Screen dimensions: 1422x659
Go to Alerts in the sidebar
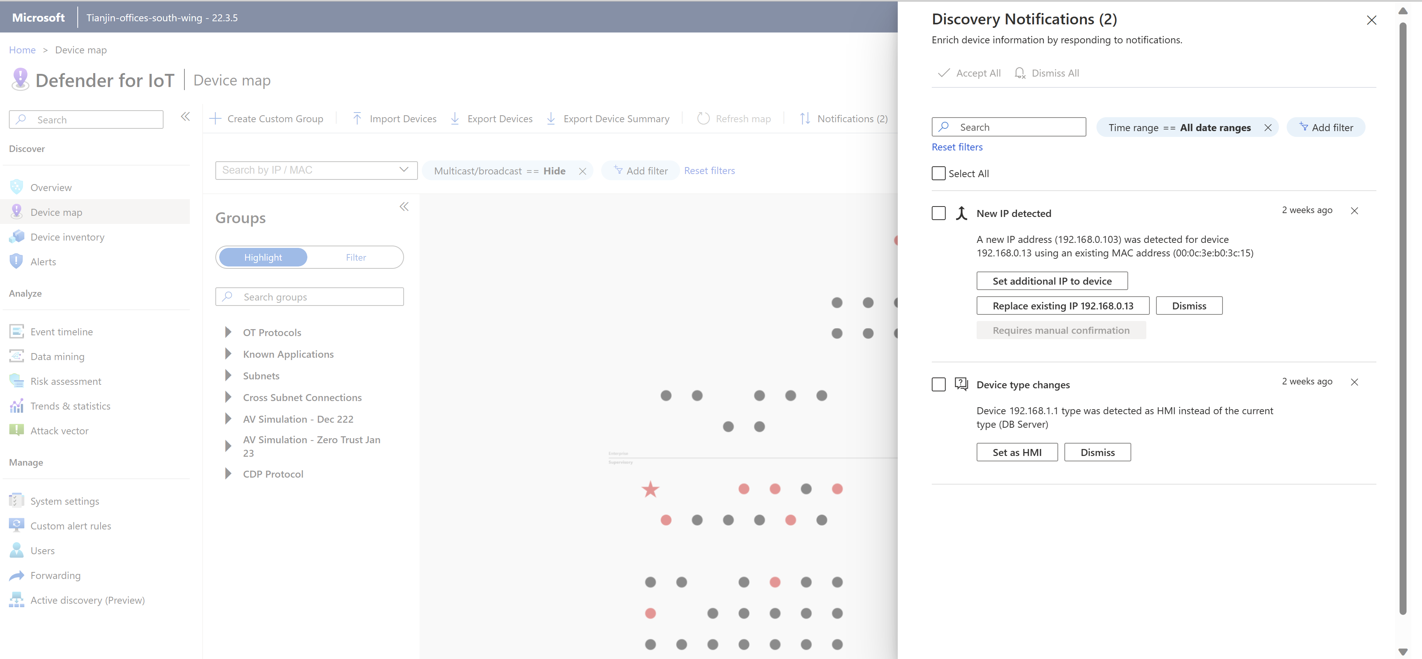[x=43, y=261]
